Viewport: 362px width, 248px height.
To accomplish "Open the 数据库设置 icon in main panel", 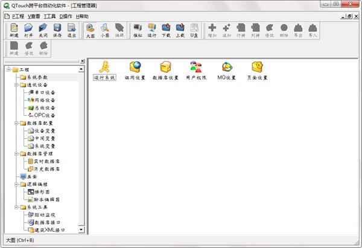I will coord(165,70).
